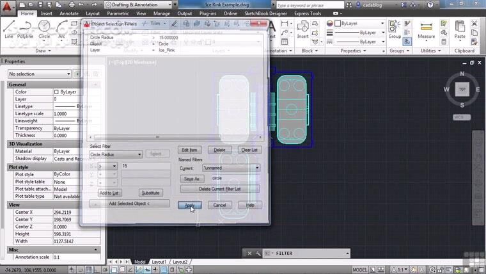
Task: Open the Layout1 tab
Action: (x=159, y=262)
